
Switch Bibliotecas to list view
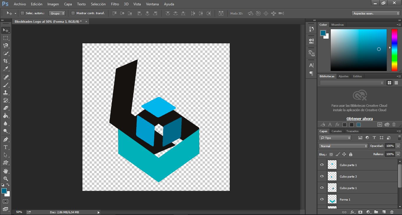[x=396, y=83]
